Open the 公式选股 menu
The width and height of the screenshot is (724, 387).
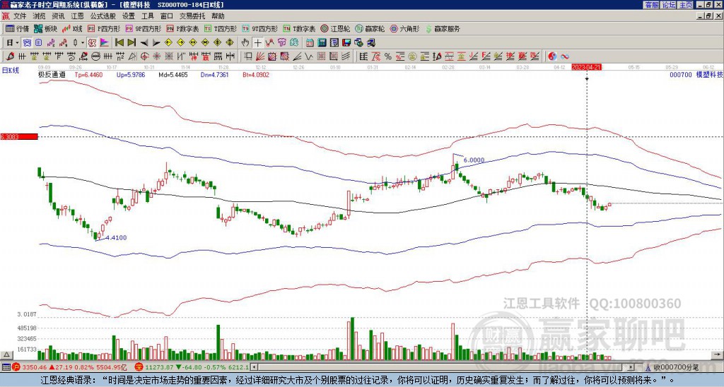pos(103,16)
